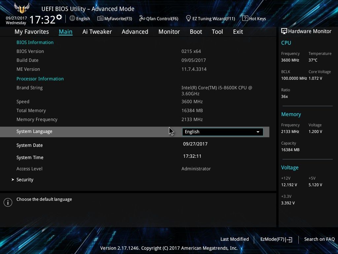This screenshot has width=338, height=254.
Task: Click Memory Voltage value 1.200 V
Action: [x=315, y=132]
